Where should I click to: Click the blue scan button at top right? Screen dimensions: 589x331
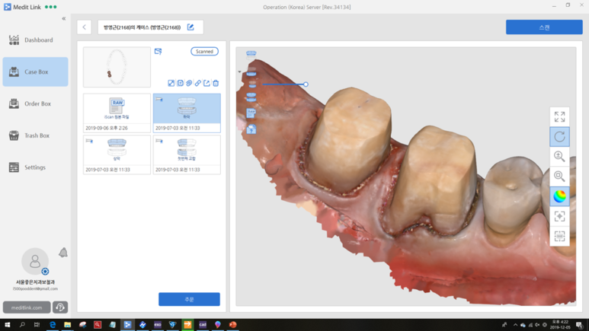click(x=544, y=27)
